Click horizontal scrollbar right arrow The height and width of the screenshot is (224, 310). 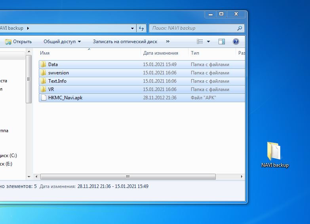(x=242, y=177)
